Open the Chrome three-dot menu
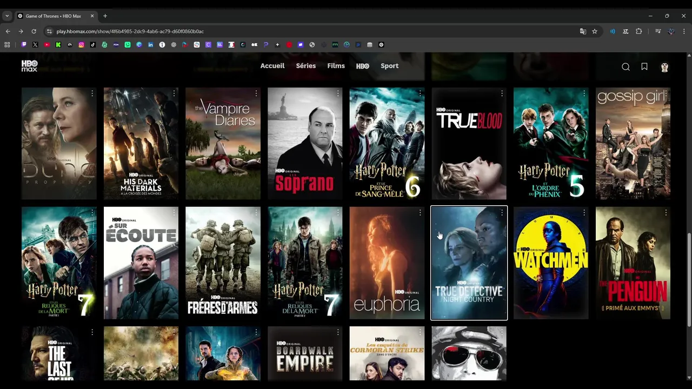692x389 pixels. click(x=684, y=31)
